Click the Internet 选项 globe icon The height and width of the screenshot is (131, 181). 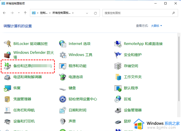click(63, 44)
